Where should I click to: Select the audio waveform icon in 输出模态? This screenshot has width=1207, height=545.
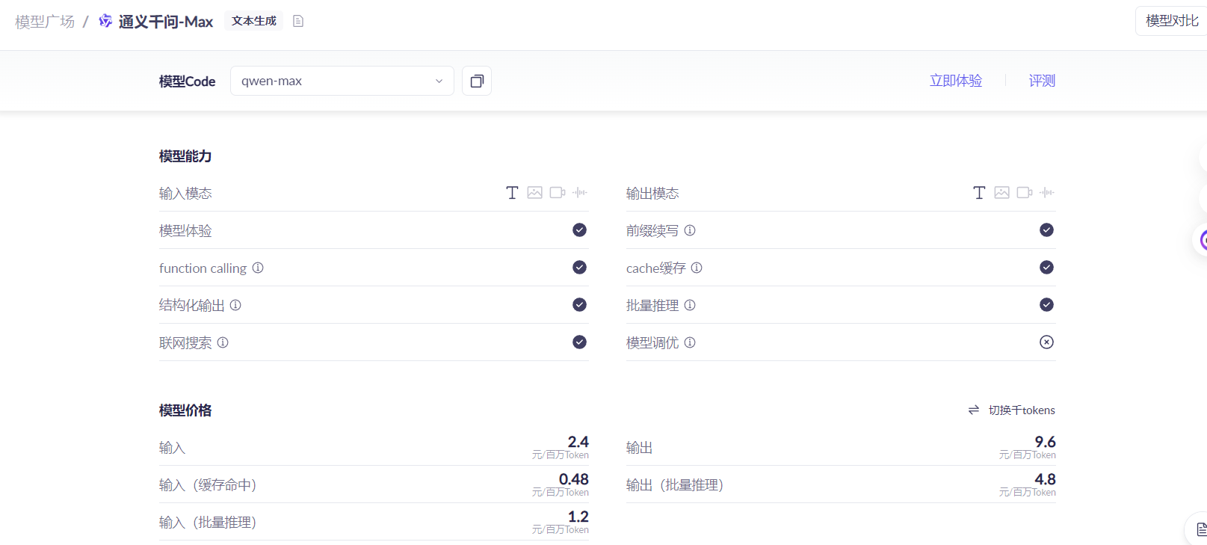point(1047,193)
